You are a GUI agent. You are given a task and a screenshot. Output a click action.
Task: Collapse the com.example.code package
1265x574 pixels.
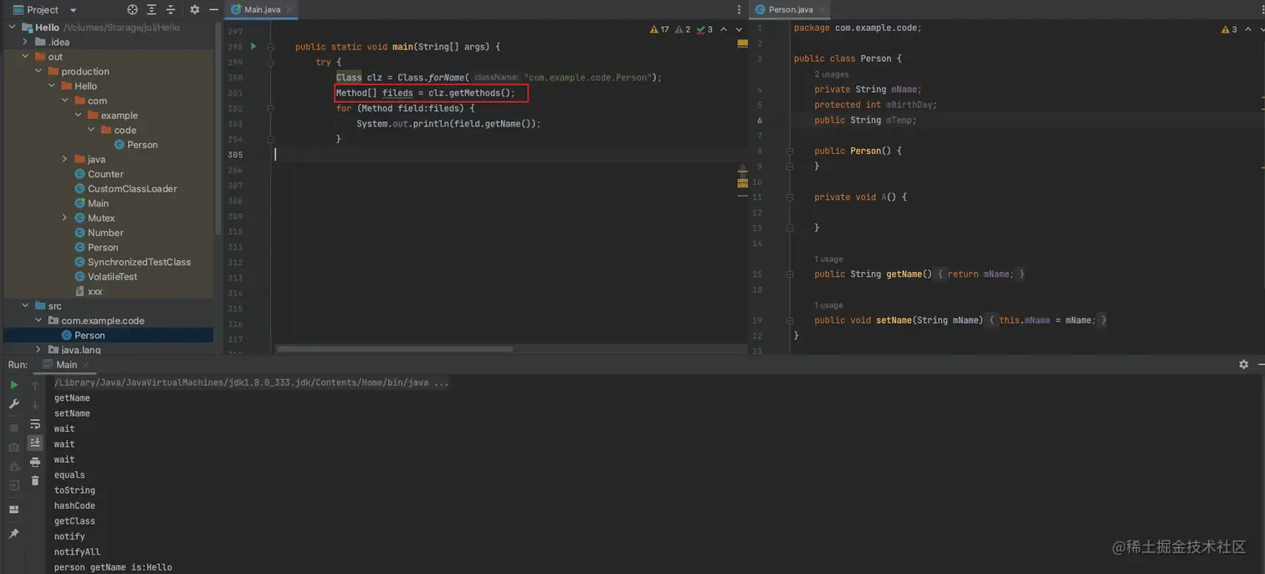38,320
